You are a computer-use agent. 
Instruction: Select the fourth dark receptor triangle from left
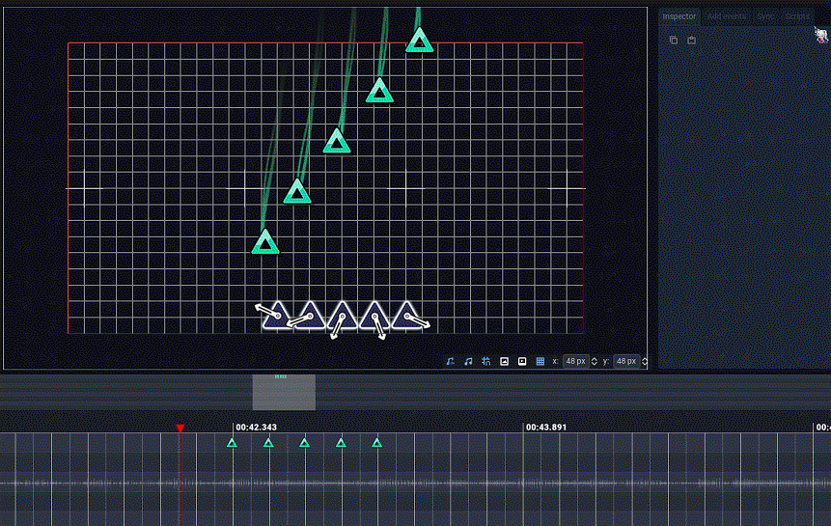[374, 317]
